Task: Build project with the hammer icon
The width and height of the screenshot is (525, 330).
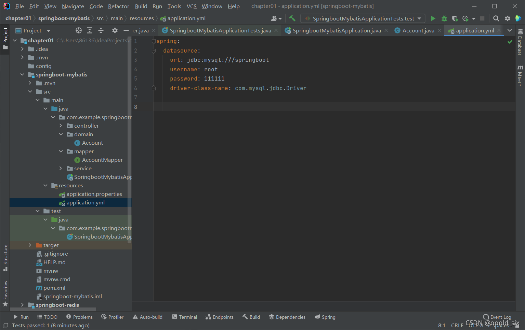Action: pyautogui.click(x=292, y=18)
